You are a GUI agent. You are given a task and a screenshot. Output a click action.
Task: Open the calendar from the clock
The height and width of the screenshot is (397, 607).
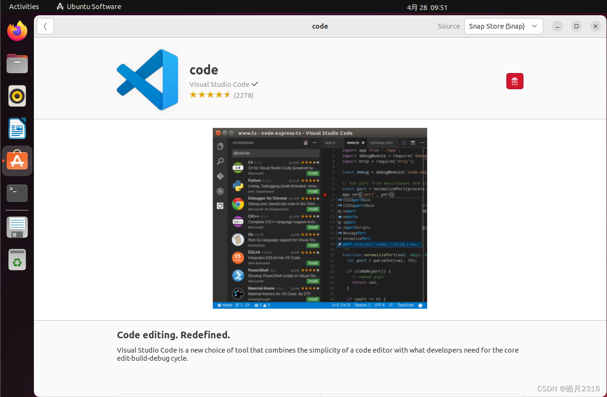click(x=427, y=7)
